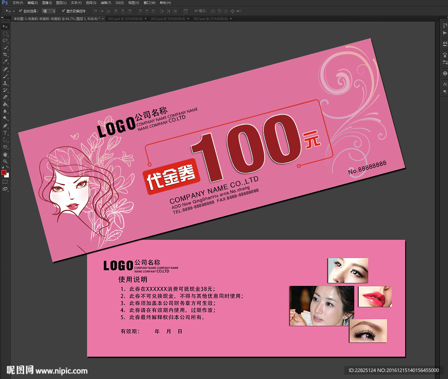Choose the Horizontal Type tool
Viewport: 448px width, 379px height.
5,133
